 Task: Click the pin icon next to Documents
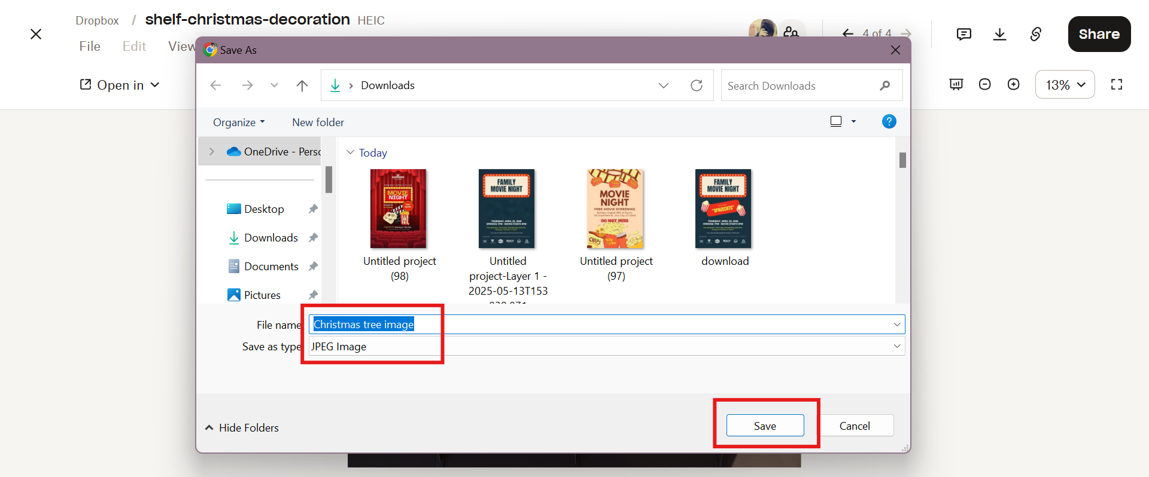(313, 267)
